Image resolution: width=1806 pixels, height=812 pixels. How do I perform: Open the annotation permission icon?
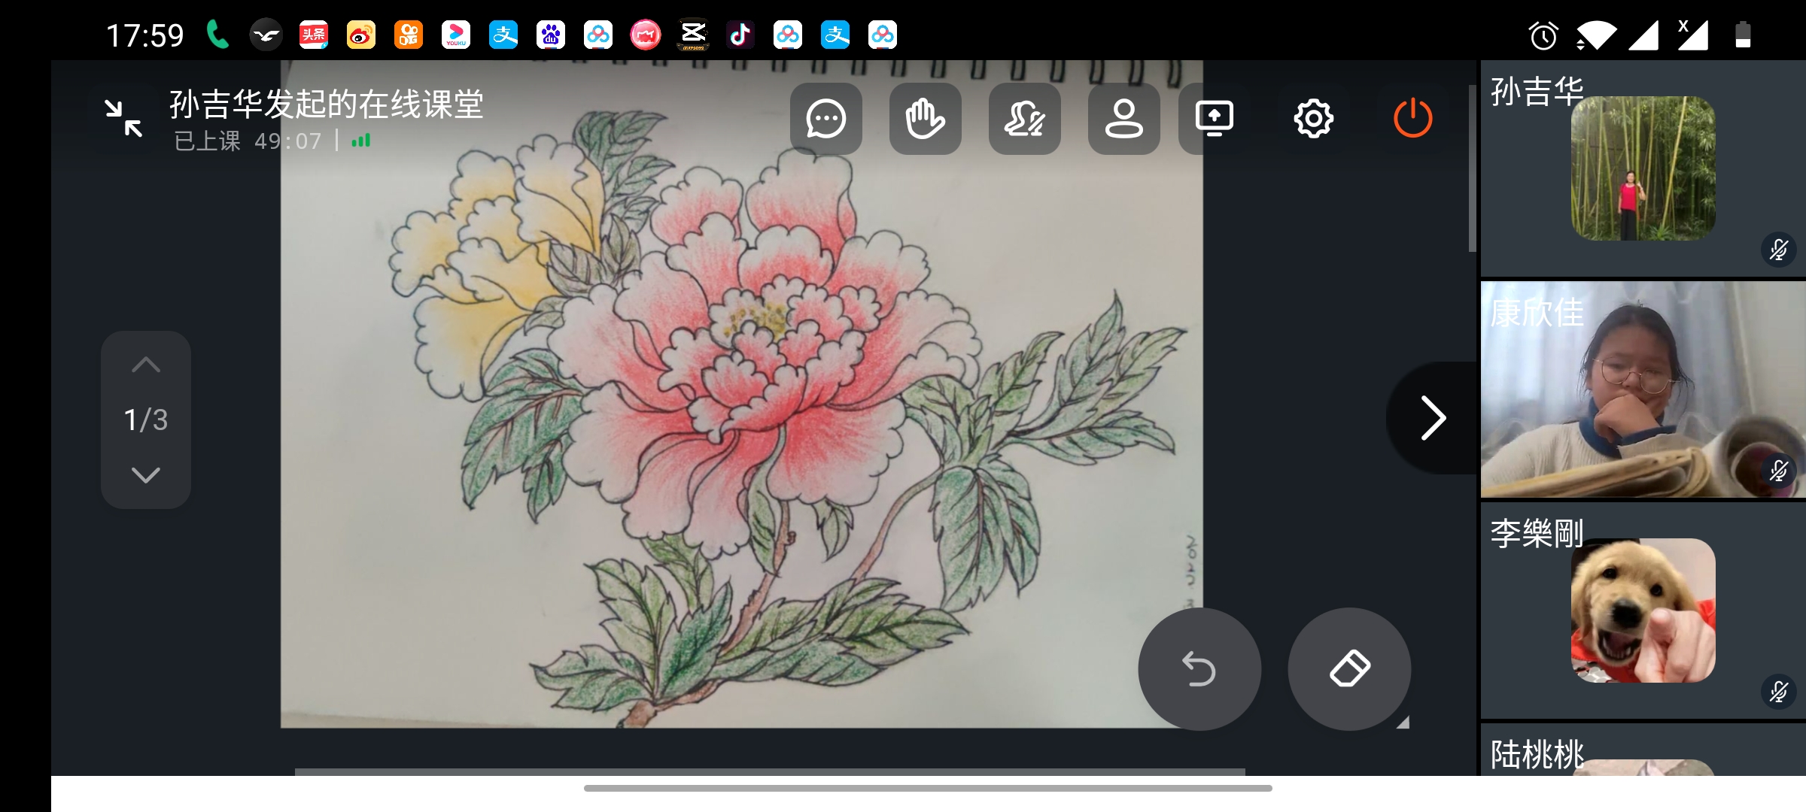(x=1024, y=119)
